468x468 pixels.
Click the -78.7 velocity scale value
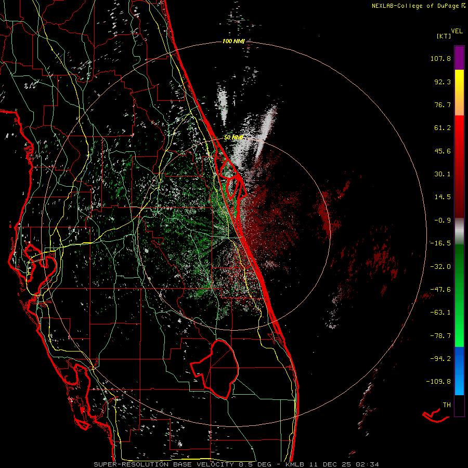point(440,336)
